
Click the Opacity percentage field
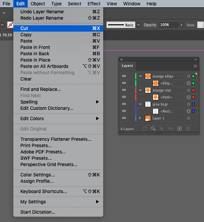tap(169, 25)
